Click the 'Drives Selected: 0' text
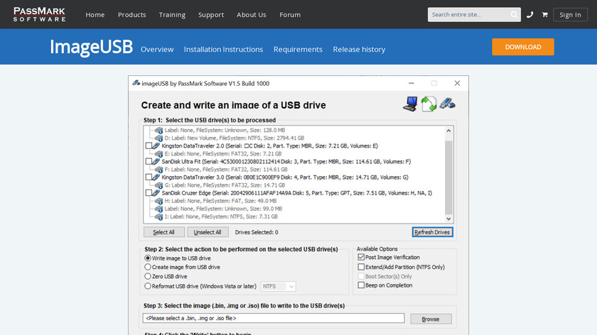The image size is (597, 335). 257,232
